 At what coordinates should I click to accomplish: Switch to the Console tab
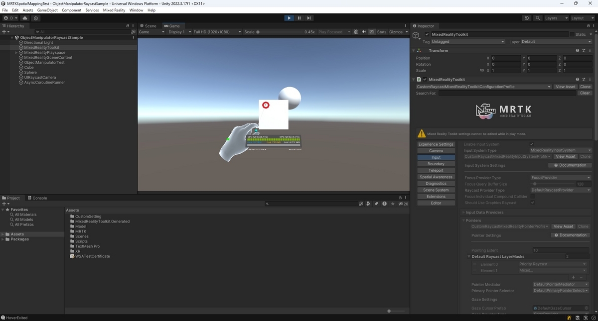pos(37,198)
